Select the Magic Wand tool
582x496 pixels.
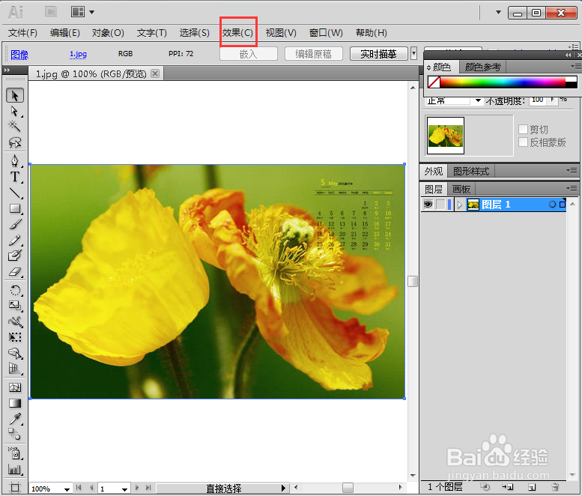pyautogui.click(x=15, y=127)
